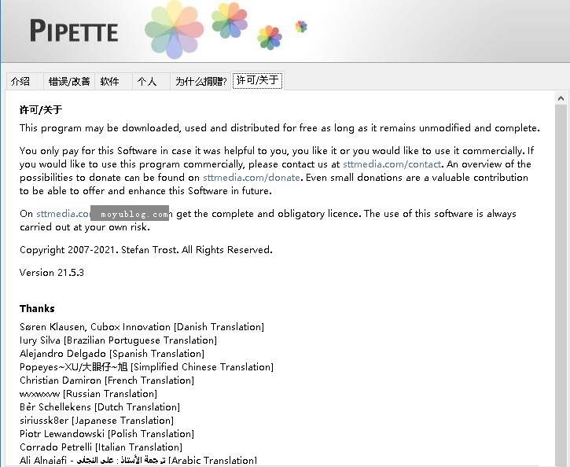Image resolution: width=570 pixels, height=467 pixels.
Task: Click the vertical scrollbar track
Action: 561,284
